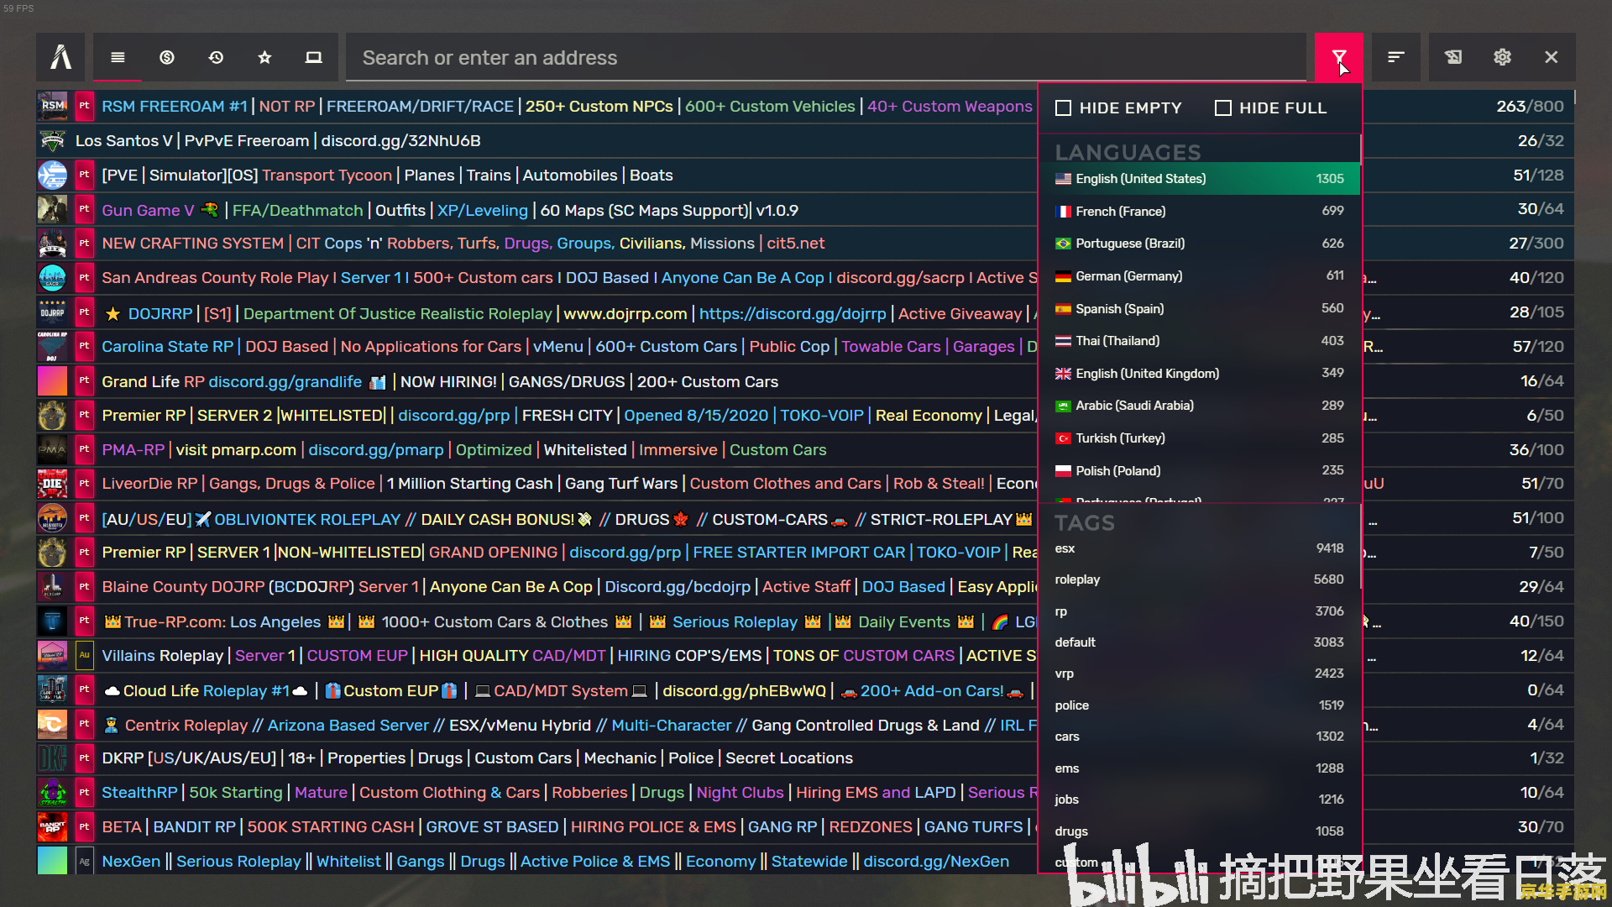This screenshot has height=907, width=1612.
Task: Open the all servers list tab
Action: [118, 57]
